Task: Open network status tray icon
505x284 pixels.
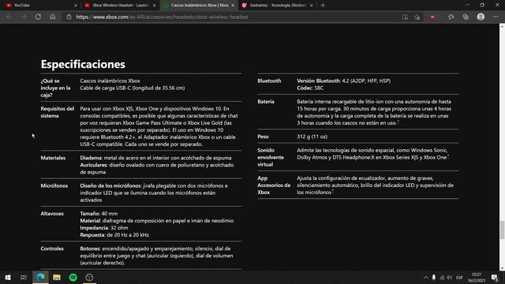Action: click(442, 277)
